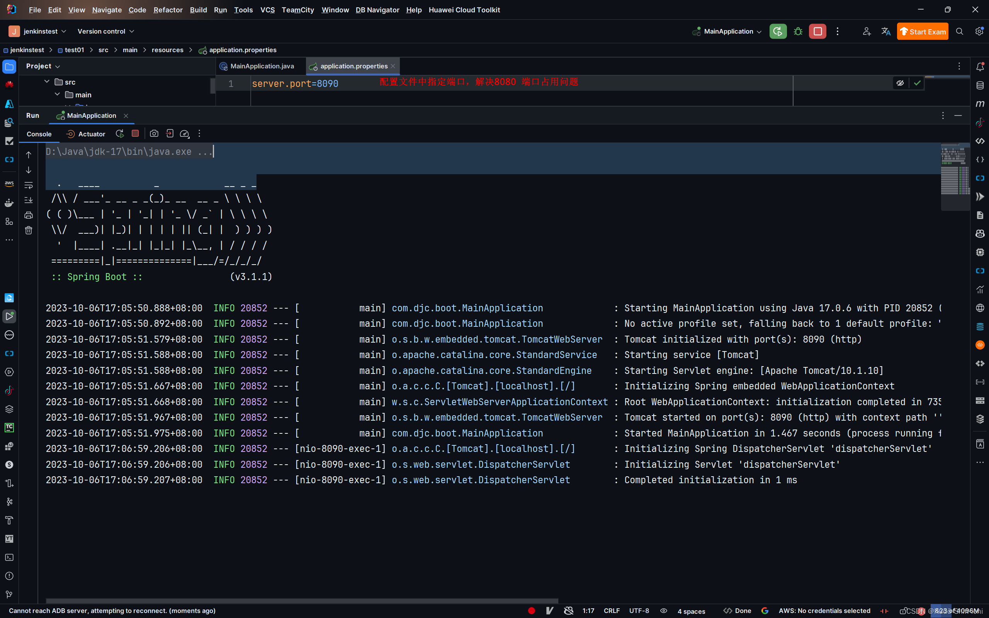
Task: Click AWS: No credentials selected widget
Action: 824,611
